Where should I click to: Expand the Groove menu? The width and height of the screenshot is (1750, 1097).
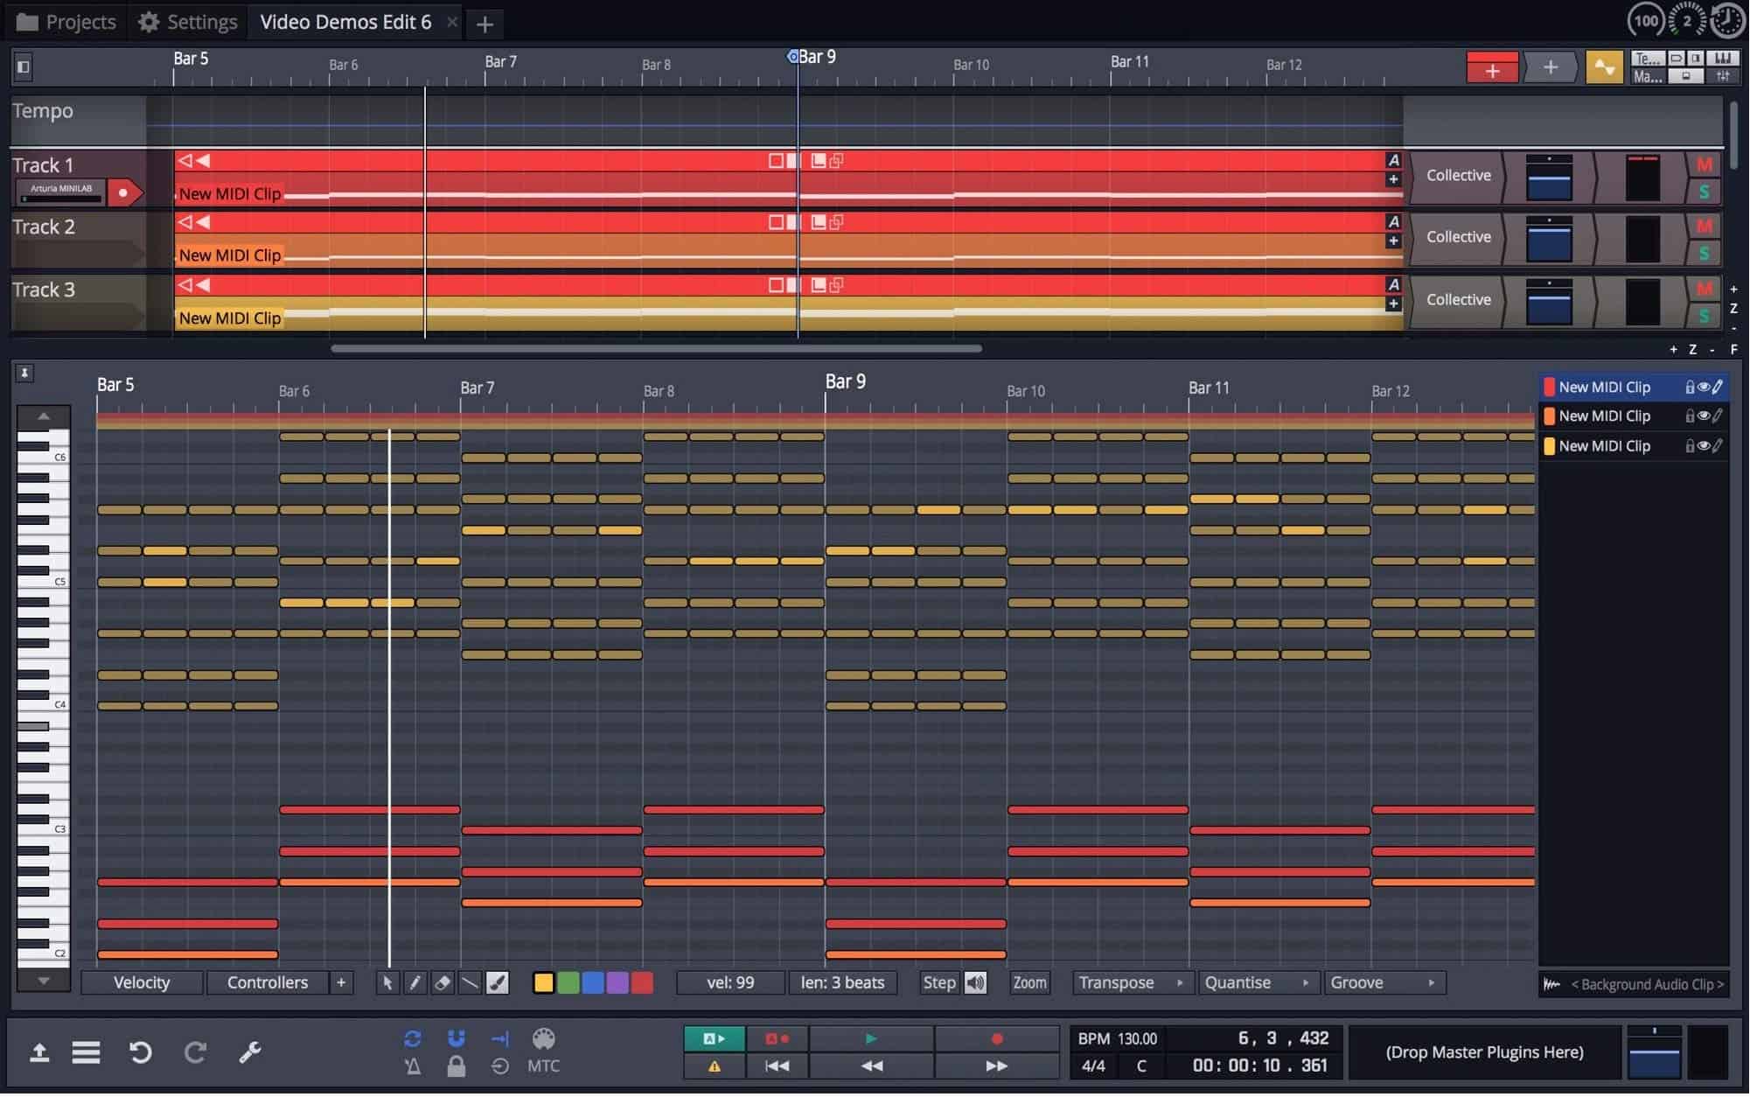(1383, 983)
